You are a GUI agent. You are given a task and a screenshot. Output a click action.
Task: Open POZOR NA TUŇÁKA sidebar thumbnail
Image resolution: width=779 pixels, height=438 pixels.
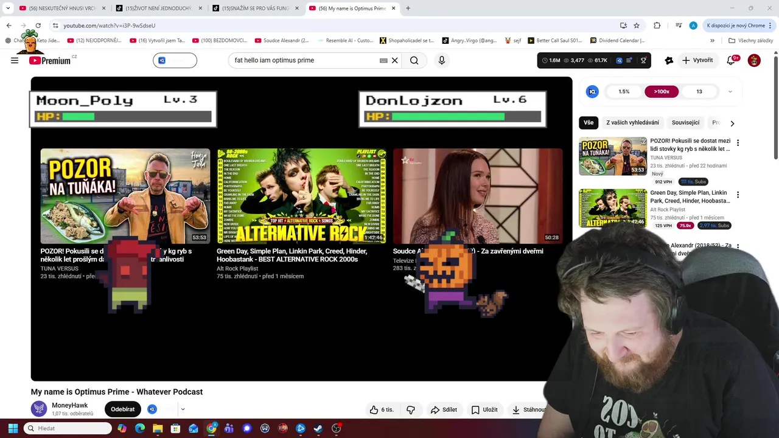coord(613,156)
